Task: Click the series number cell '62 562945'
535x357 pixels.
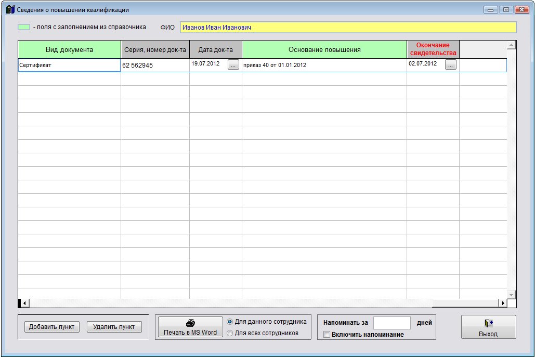Action: pos(154,65)
